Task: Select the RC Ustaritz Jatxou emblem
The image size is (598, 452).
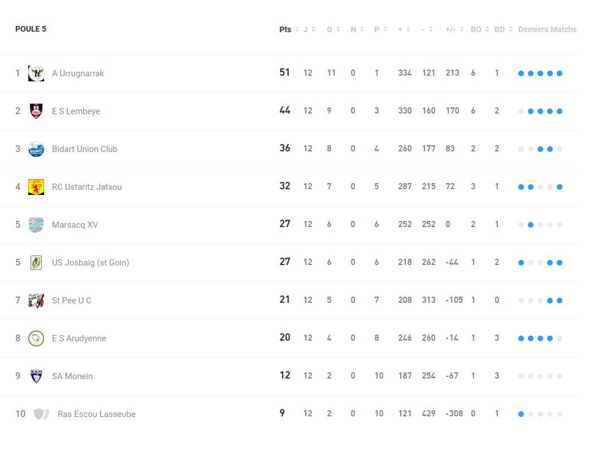Action: (36, 187)
